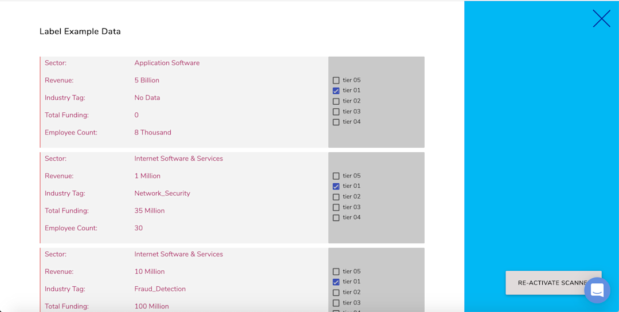Check tier 02 for Application Software row
The height and width of the screenshot is (312, 619).
336,101
